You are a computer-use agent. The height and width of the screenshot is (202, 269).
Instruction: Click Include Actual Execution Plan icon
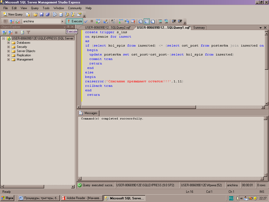(x=121, y=21)
